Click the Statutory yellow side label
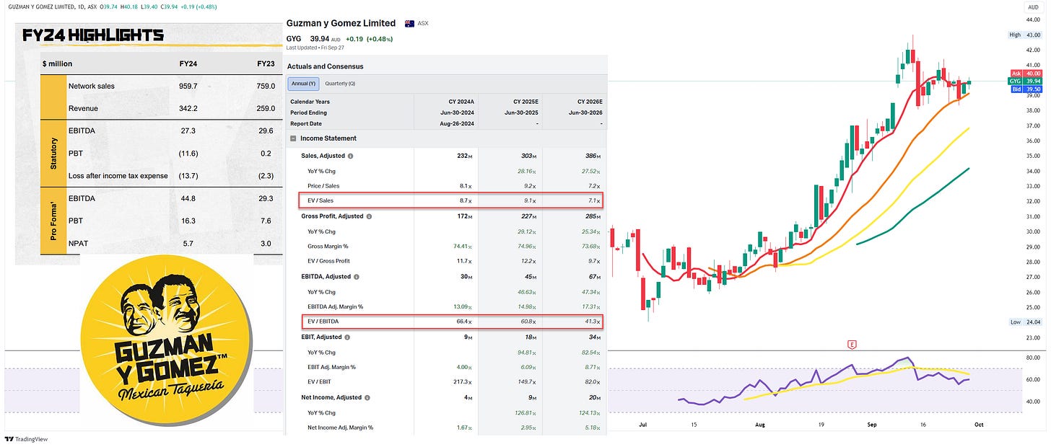The width and height of the screenshot is (1051, 447). [53, 153]
